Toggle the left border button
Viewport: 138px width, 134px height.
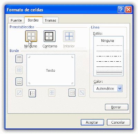32,93
